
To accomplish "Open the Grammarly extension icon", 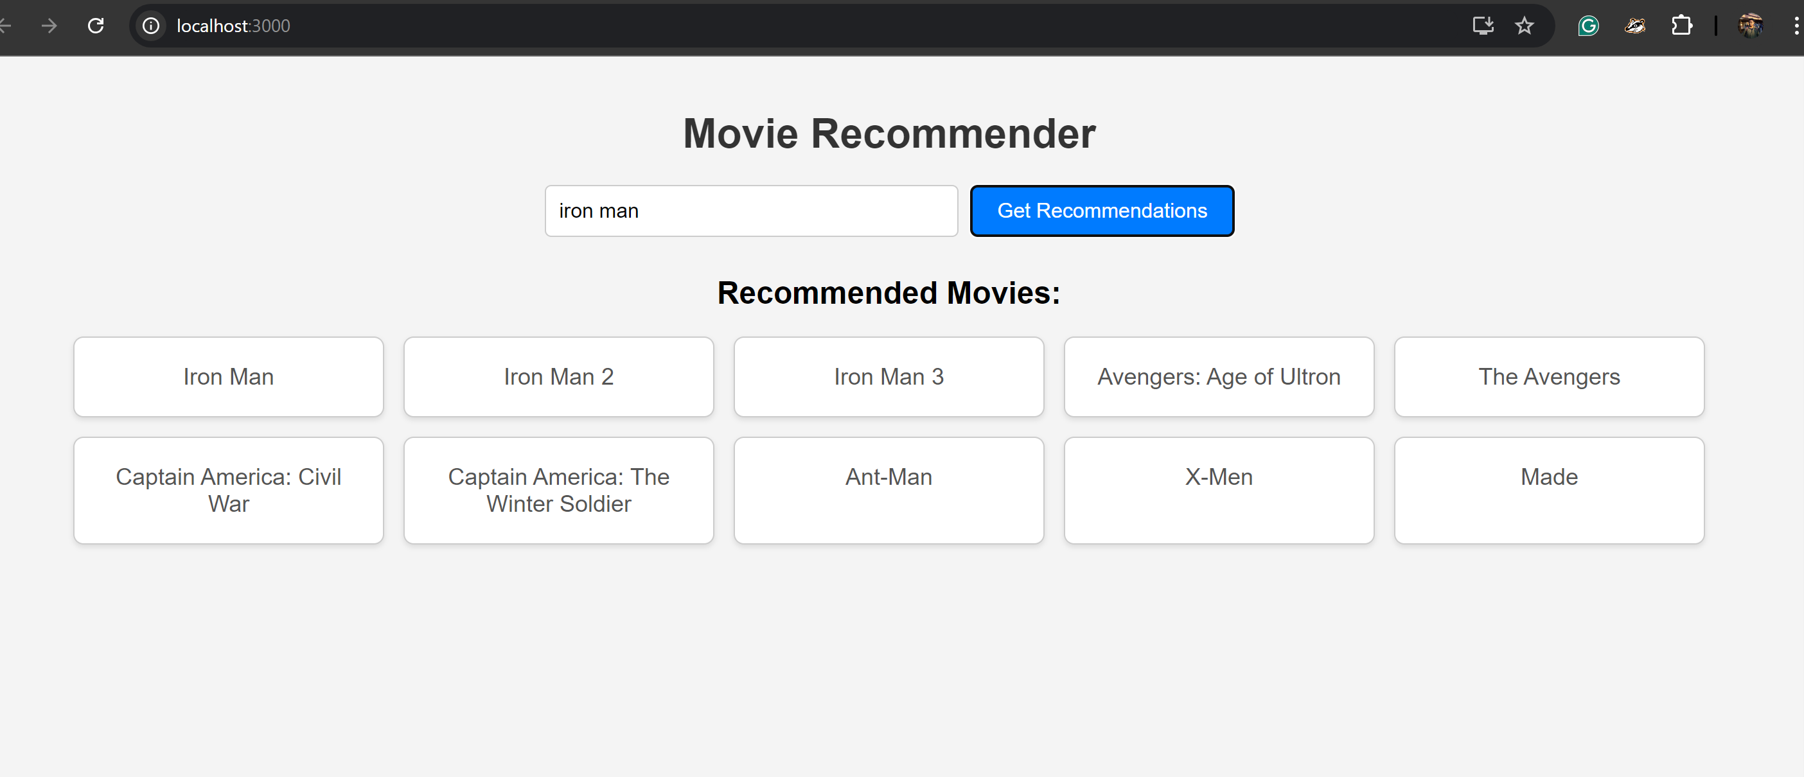I will tap(1587, 26).
